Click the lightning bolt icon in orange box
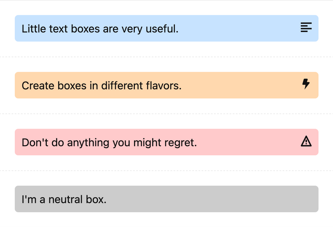Viewport: 333px width, 227px height. point(306,84)
